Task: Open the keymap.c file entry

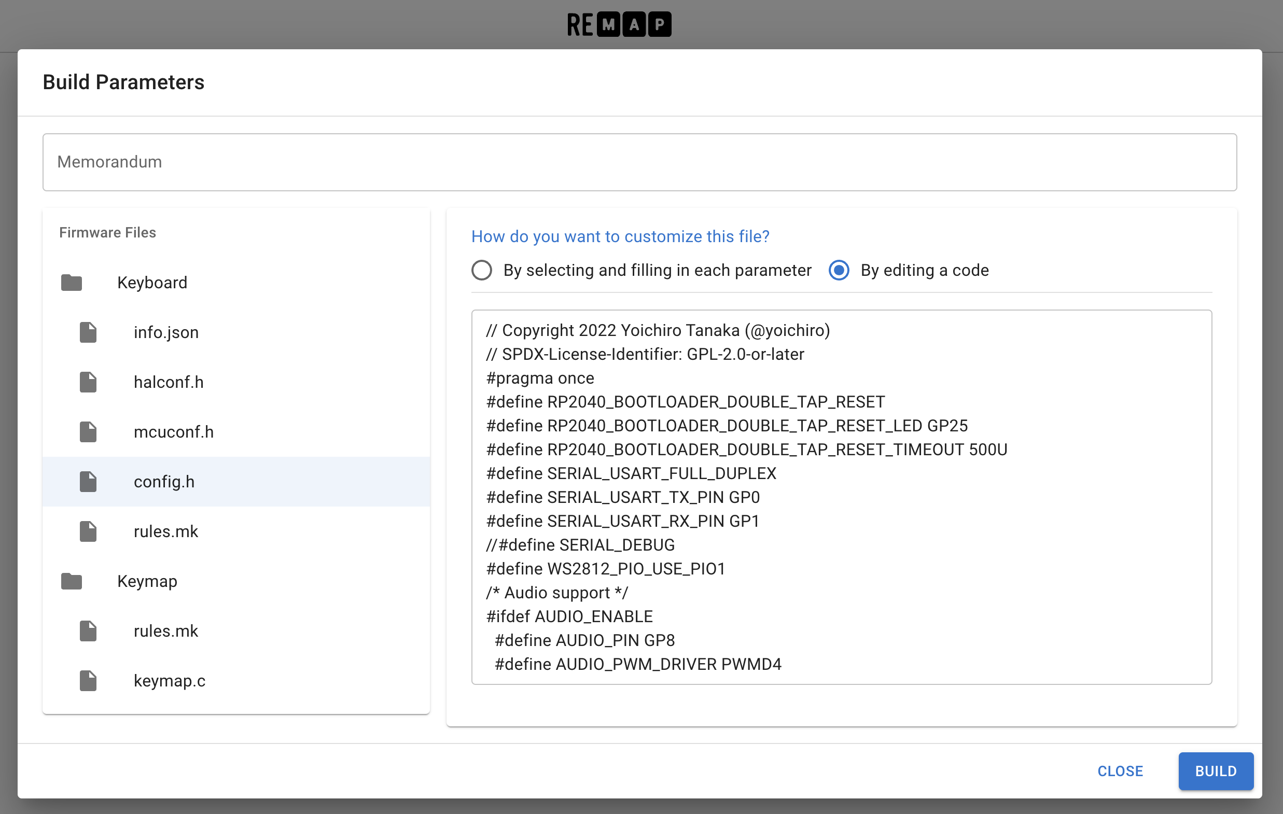Action: [236, 681]
